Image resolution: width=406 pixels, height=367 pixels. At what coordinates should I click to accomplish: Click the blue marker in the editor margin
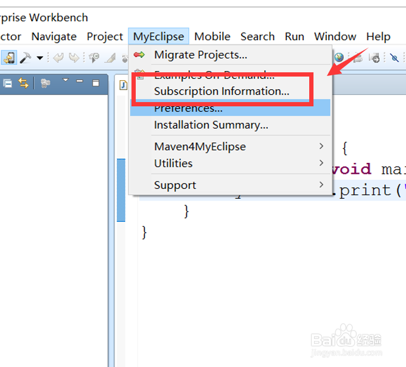point(121,190)
